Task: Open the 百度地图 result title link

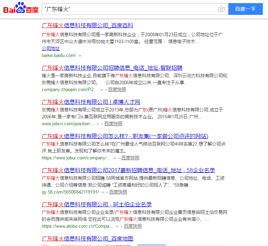Action: pyautogui.click(x=87, y=238)
